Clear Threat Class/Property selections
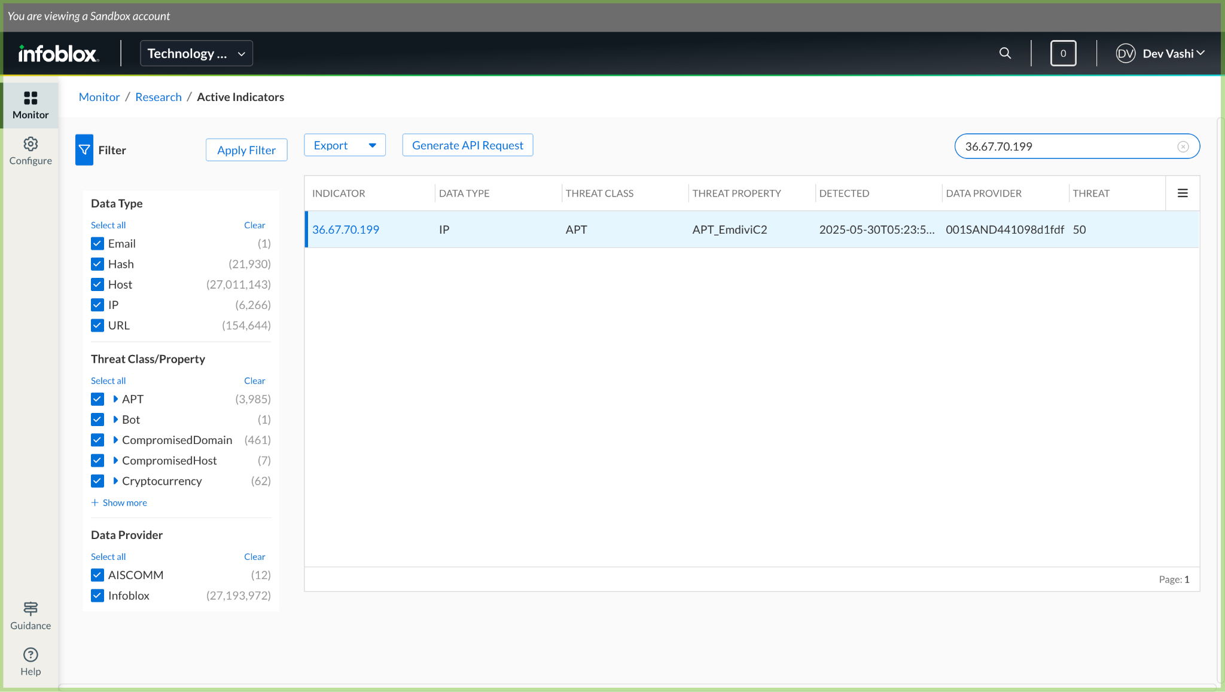Viewport: 1225px width, 692px height. 254,381
